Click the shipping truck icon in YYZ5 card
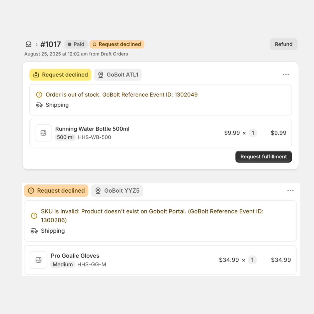This screenshot has height=314, width=314. (x=34, y=231)
